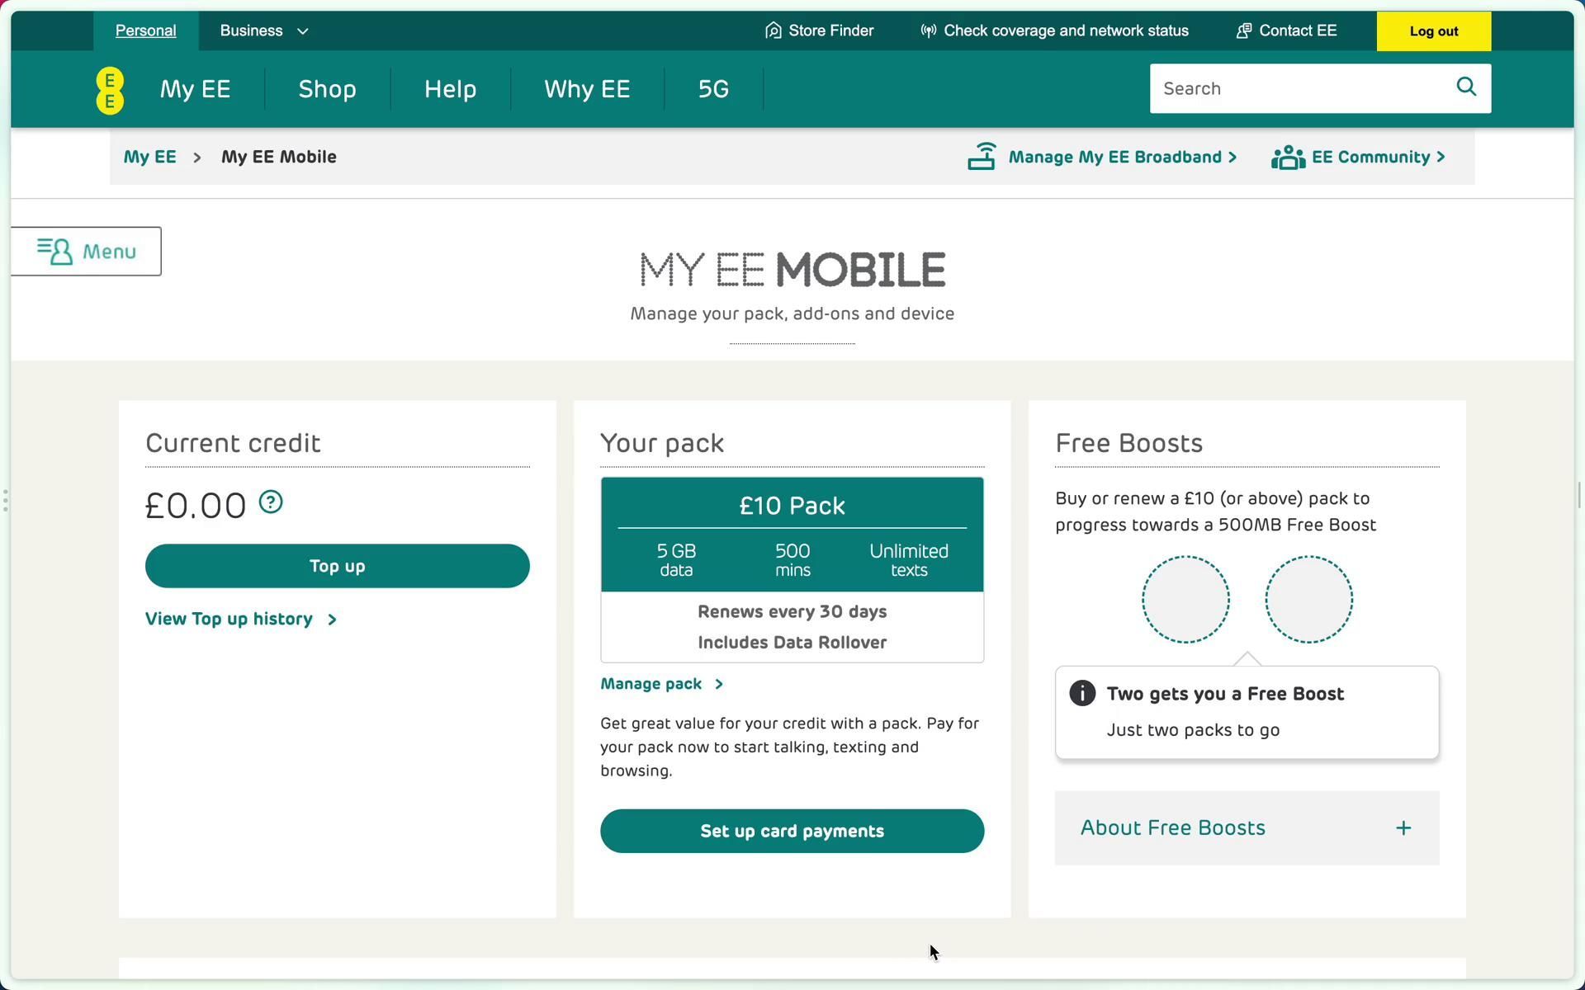This screenshot has height=990, width=1585.
Task: Click the broadband router icon
Action: click(x=982, y=156)
